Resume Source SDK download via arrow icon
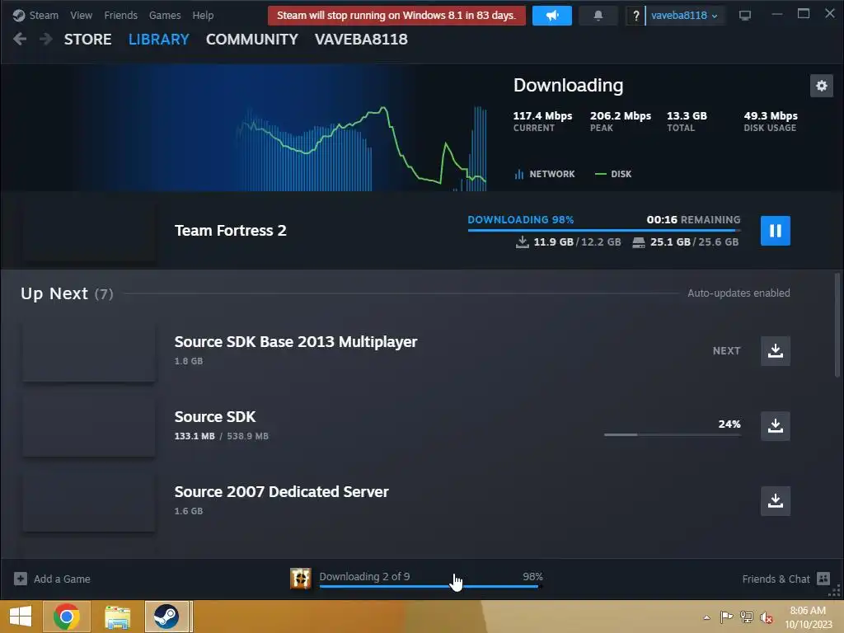 pos(775,426)
